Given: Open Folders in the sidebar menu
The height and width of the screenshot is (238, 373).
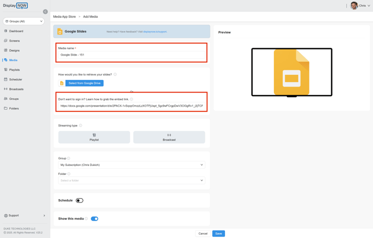Looking at the screenshot, I should [14, 108].
